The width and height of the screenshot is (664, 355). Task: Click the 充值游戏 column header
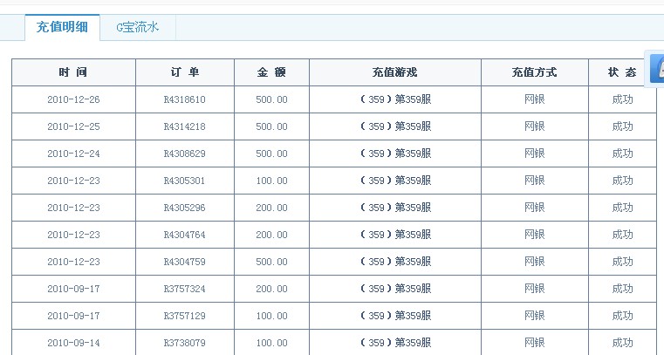click(x=395, y=72)
